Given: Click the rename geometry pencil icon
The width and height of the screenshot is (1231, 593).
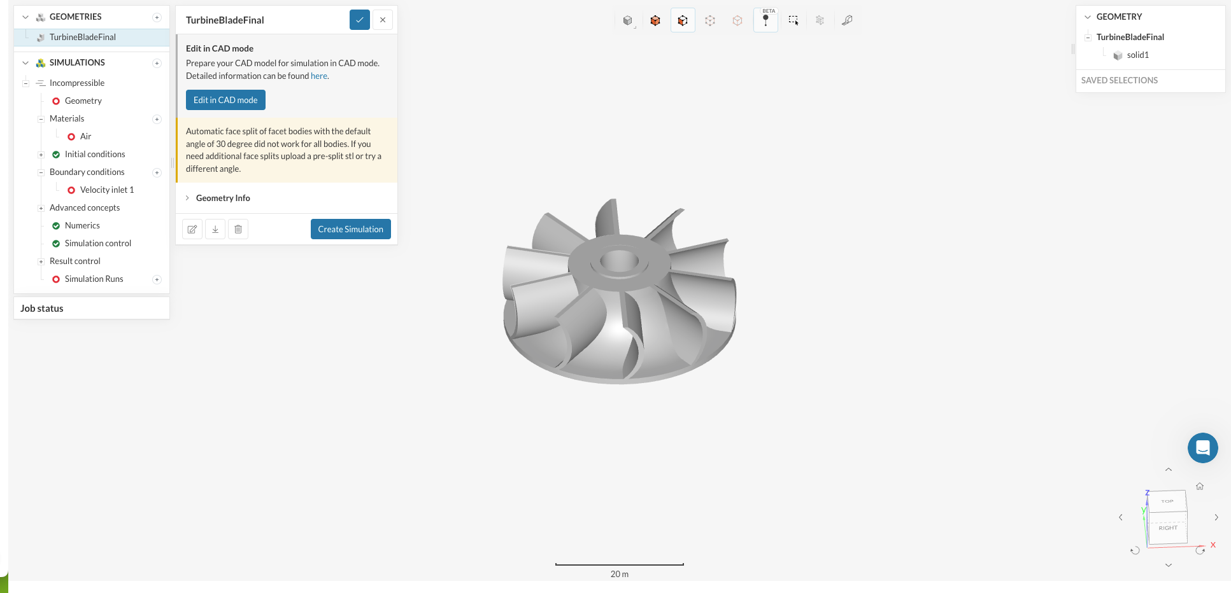Looking at the screenshot, I should (192, 229).
